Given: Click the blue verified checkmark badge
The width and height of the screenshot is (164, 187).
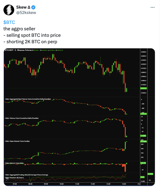Looking at the screenshot, I should (33, 8).
